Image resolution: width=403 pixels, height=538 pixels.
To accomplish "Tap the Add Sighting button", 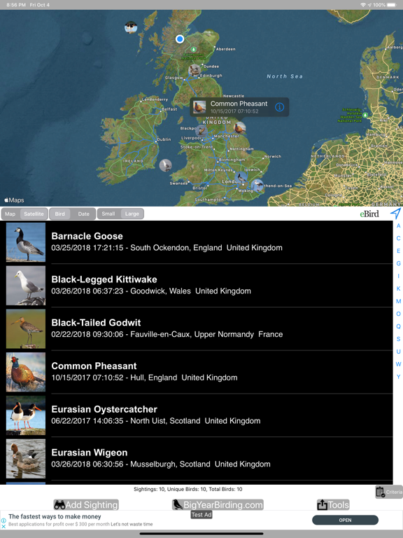I will coord(86,504).
